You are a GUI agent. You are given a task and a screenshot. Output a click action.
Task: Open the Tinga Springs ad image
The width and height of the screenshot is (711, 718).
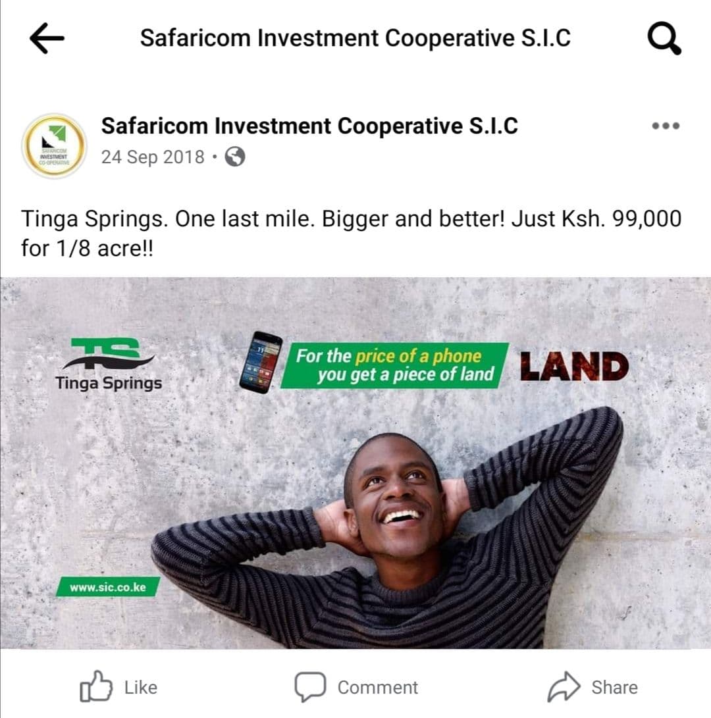tap(355, 463)
